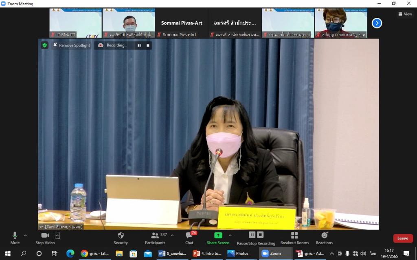
Task: Start Share Screen with green button
Action: [x=218, y=238]
